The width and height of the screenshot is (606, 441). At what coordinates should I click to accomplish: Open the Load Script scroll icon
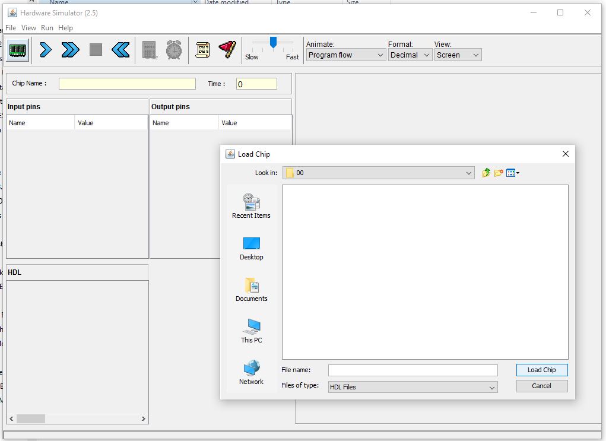pyautogui.click(x=202, y=50)
